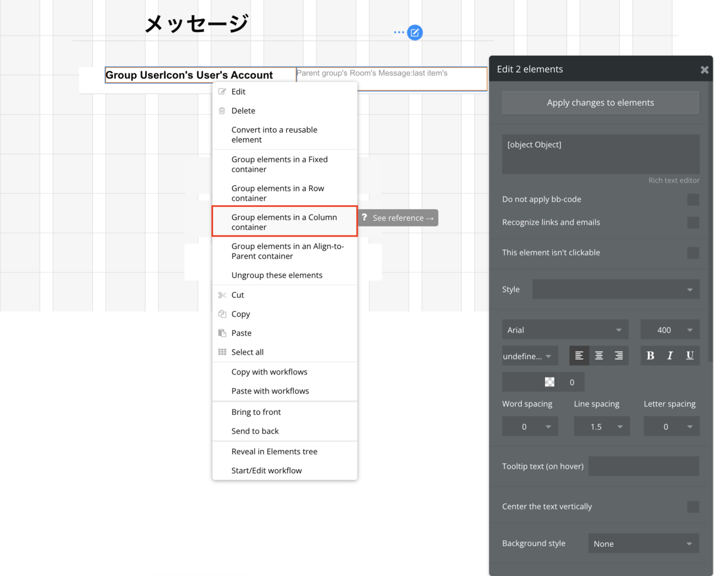714x576 pixels.
Task: Choose Copy with workflows
Action: [x=284, y=372]
